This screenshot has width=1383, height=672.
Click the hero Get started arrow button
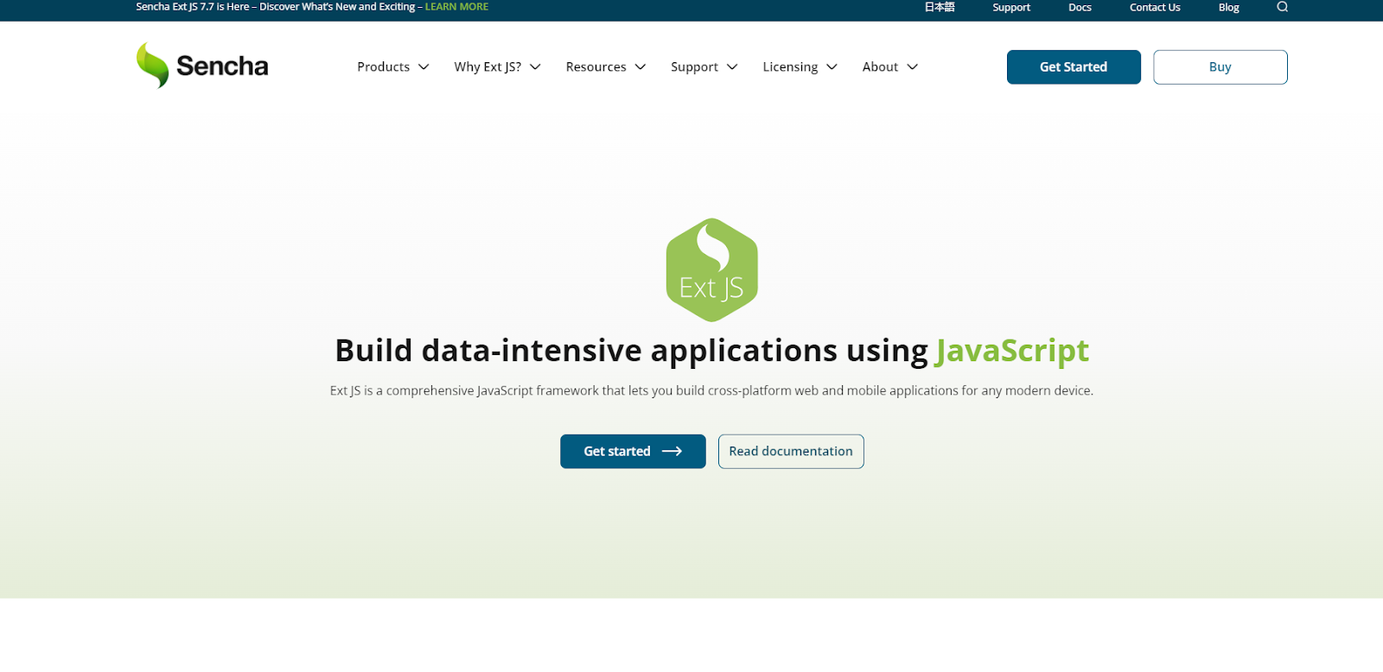click(633, 451)
